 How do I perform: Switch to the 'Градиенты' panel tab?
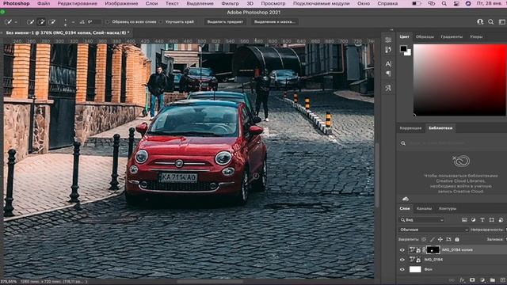click(452, 37)
